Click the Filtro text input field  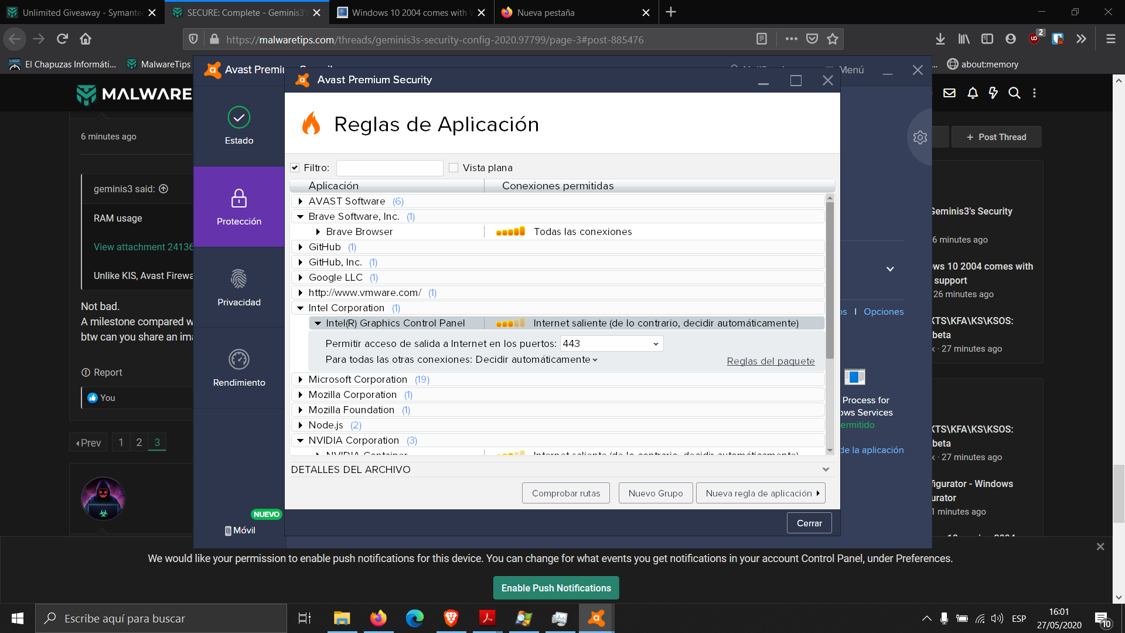pos(390,168)
